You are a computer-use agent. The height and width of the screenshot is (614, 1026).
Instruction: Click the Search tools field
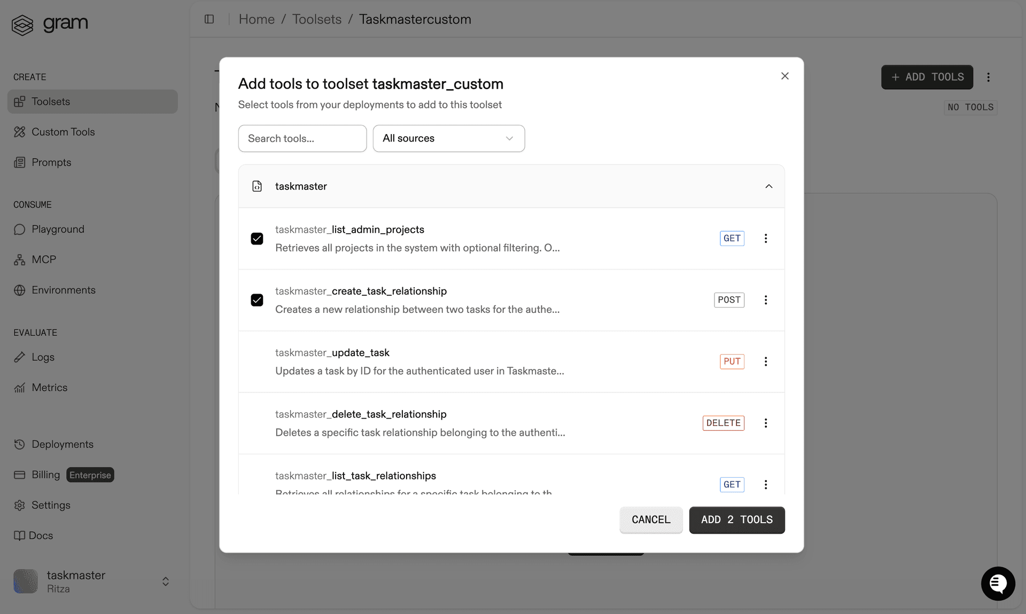302,138
